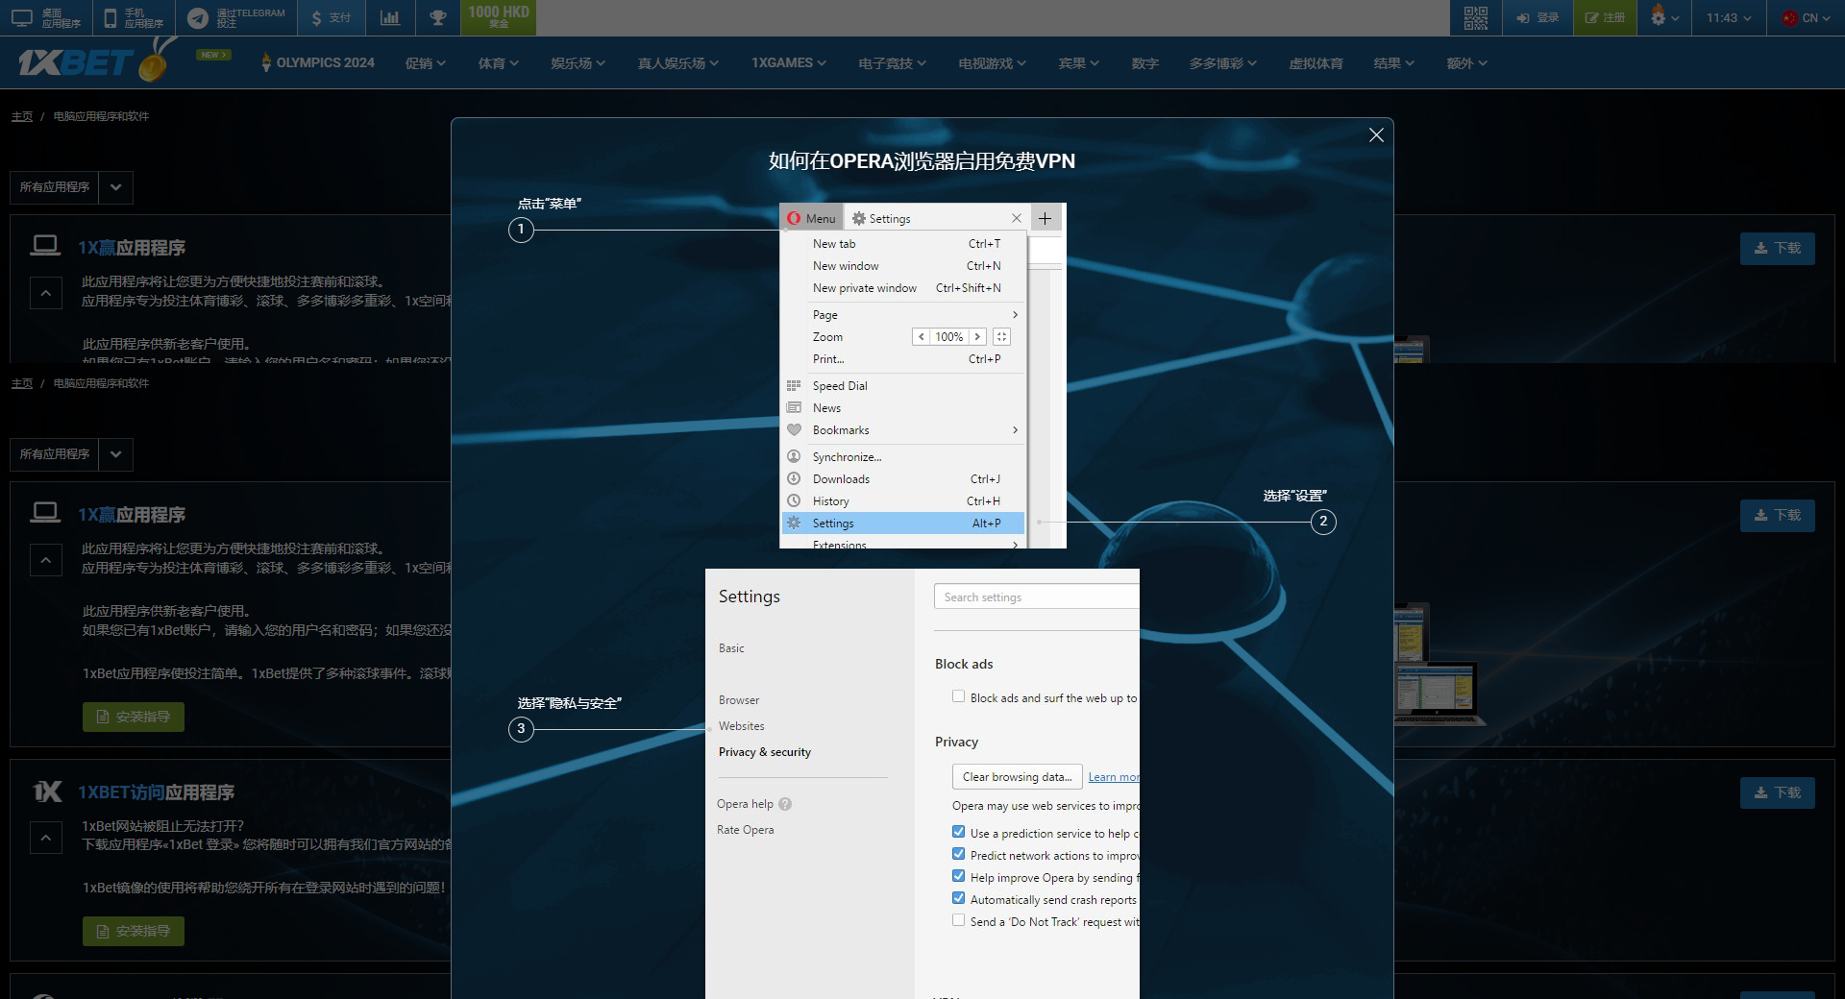Image resolution: width=1845 pixels, height=999 pixels.
Task: Click the Opera help question-mark icon
Action: tap(785, 804)
